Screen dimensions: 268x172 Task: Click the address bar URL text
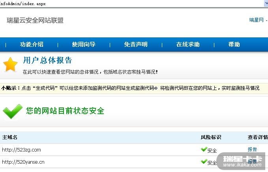pos(23,4)
